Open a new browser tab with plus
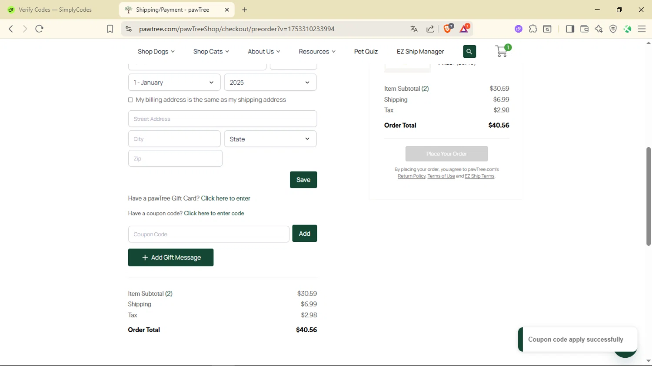652x366 pixels. pyautogui.click(x=245, y=10)
